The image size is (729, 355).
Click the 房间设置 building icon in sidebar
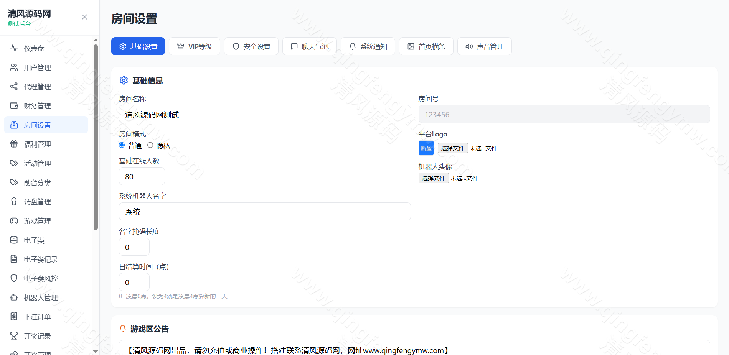tap(14, 125)
